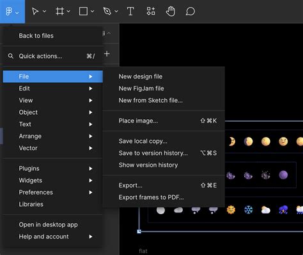Expand the shape tools dropdown chevron
Image resolution: width=303 pixels, height=255 pixels.
(93, 11)
